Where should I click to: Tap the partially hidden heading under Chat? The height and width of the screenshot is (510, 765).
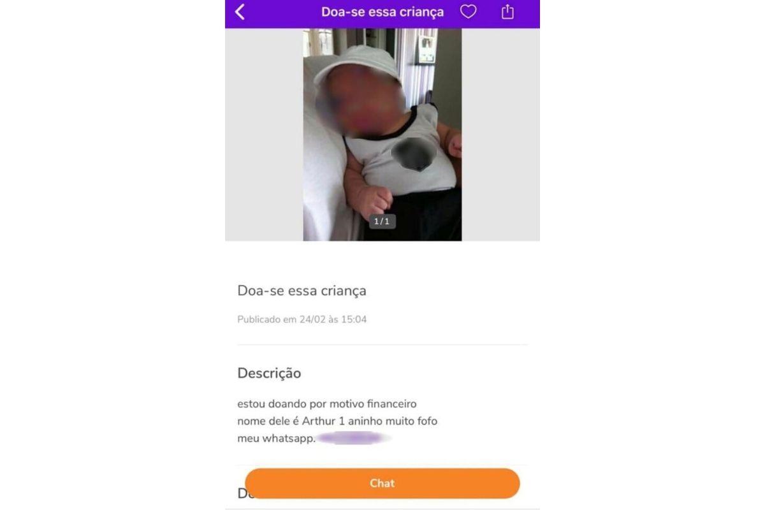pyautogui.click(x=243, y=493)
